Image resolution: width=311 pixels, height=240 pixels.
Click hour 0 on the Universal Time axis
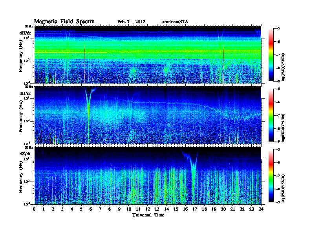coord(34,209)
